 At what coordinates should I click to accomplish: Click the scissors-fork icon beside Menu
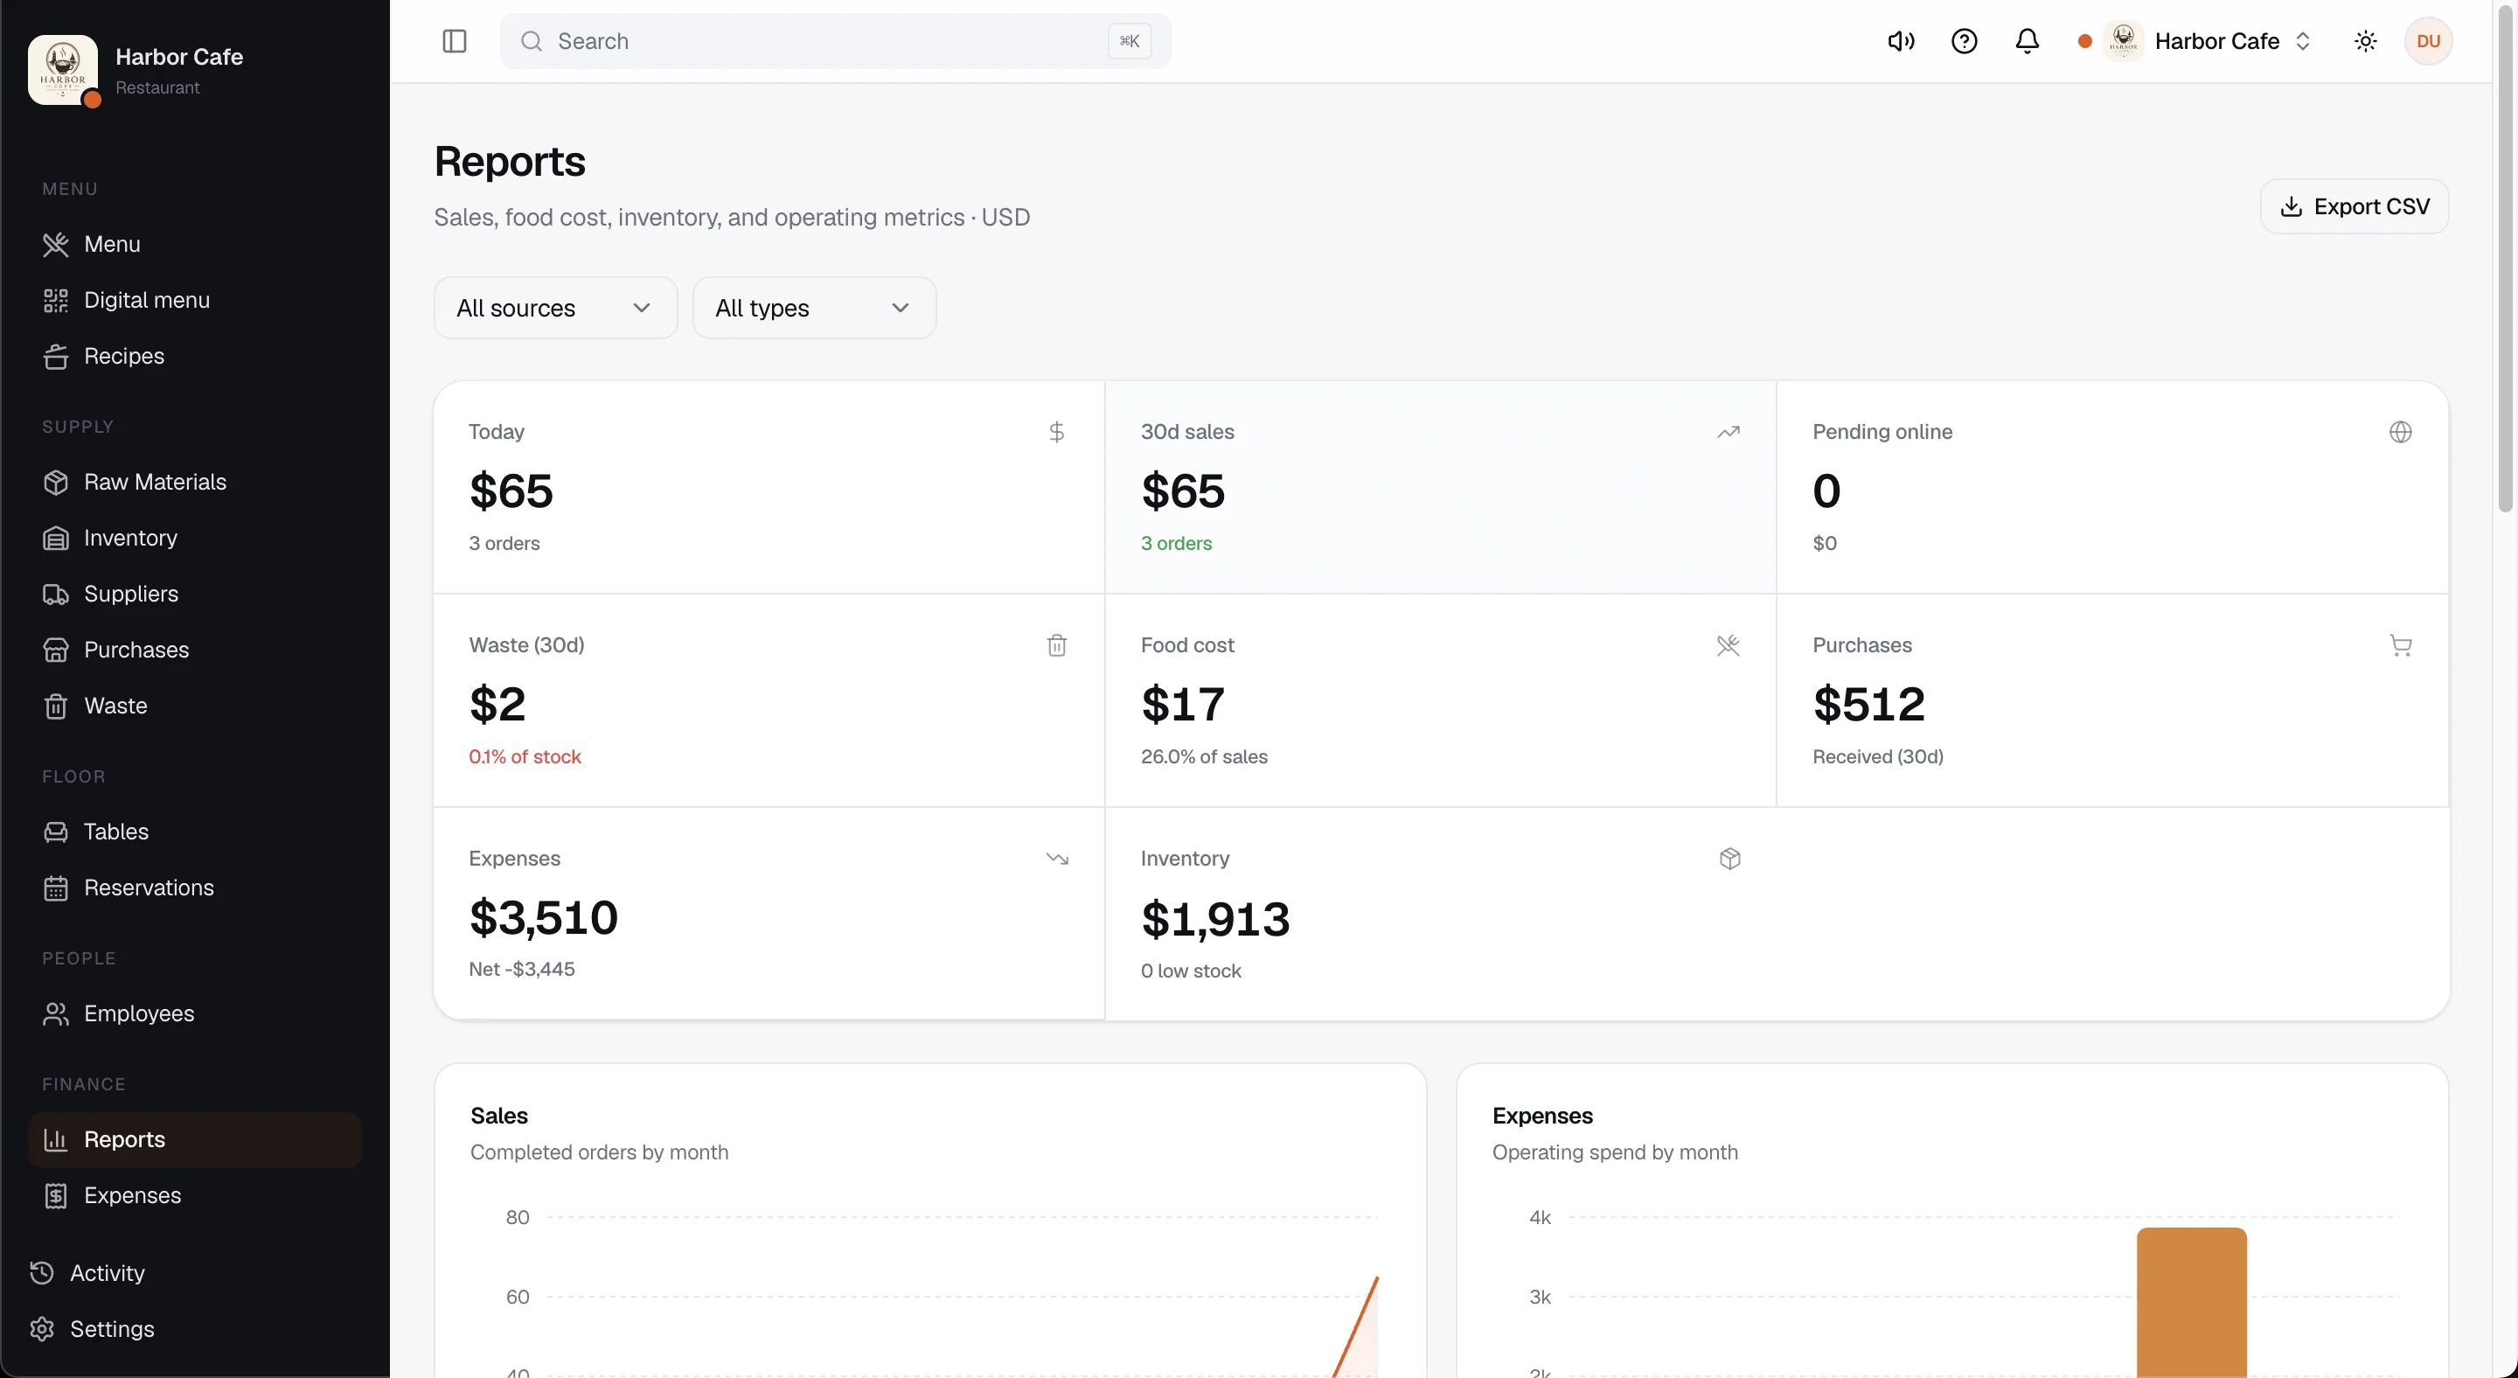(56, 244)
